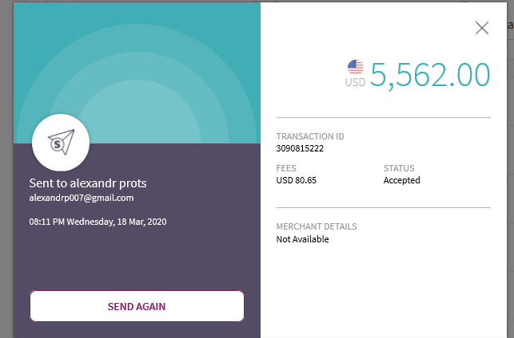Click the STATUS label
This screenshot has height=338, width=514.
[399, 168]
